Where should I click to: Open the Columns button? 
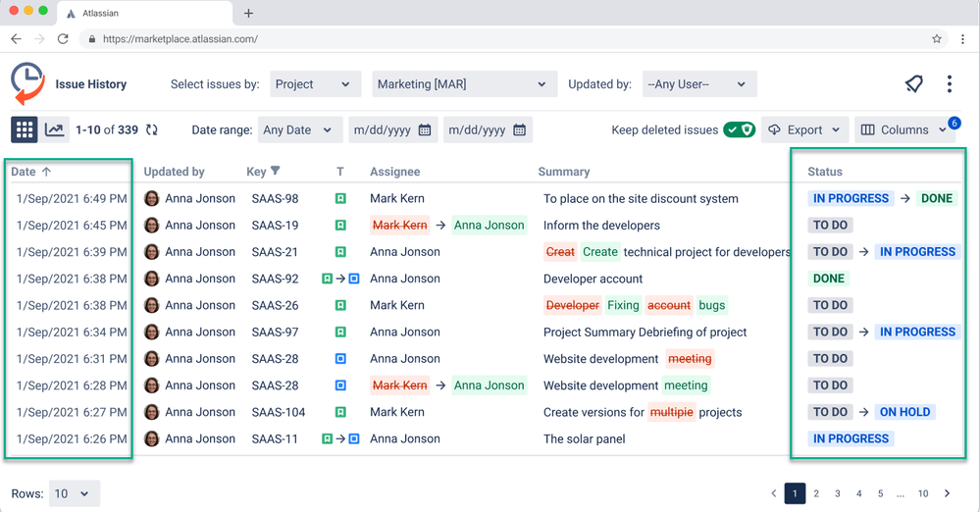tap(903, 129)
